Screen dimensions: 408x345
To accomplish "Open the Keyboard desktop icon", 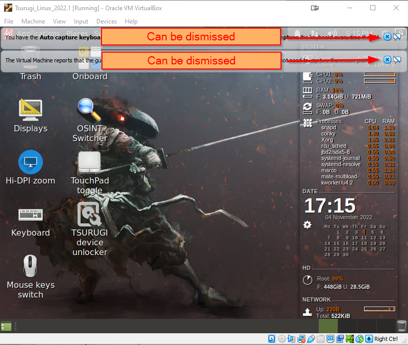I will [31, 222].
